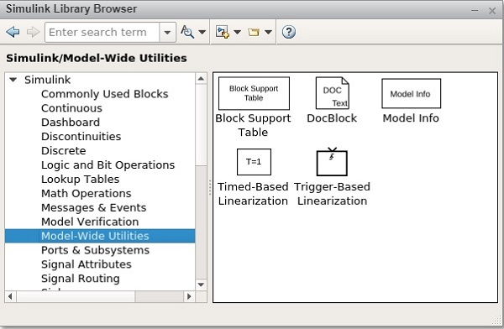
Task: Open the search history dropdown arrow
Action: (167, 32)
